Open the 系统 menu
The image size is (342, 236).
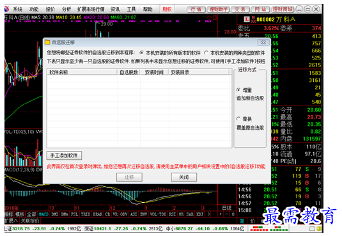(x=18, y=9)
